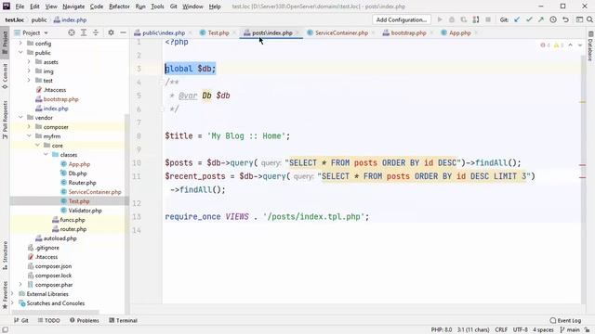This screenshot has width=595, height=334.
Task: Open the Navigate menu
Action: [x=73, y=6]
